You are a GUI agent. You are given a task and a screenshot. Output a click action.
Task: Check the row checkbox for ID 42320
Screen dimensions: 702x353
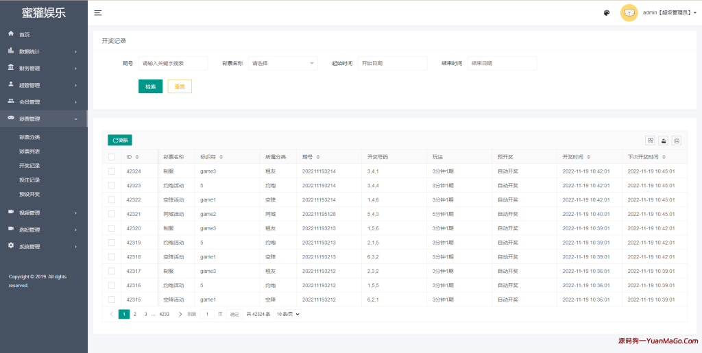(112, 228)
